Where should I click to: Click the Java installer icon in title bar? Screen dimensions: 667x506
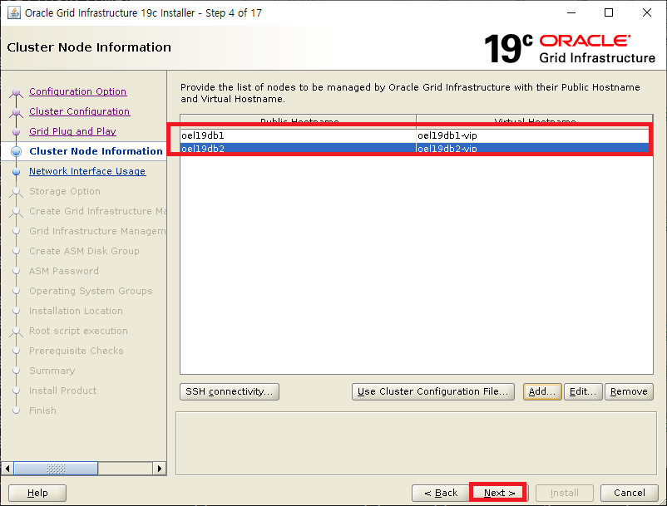[13, 12]
